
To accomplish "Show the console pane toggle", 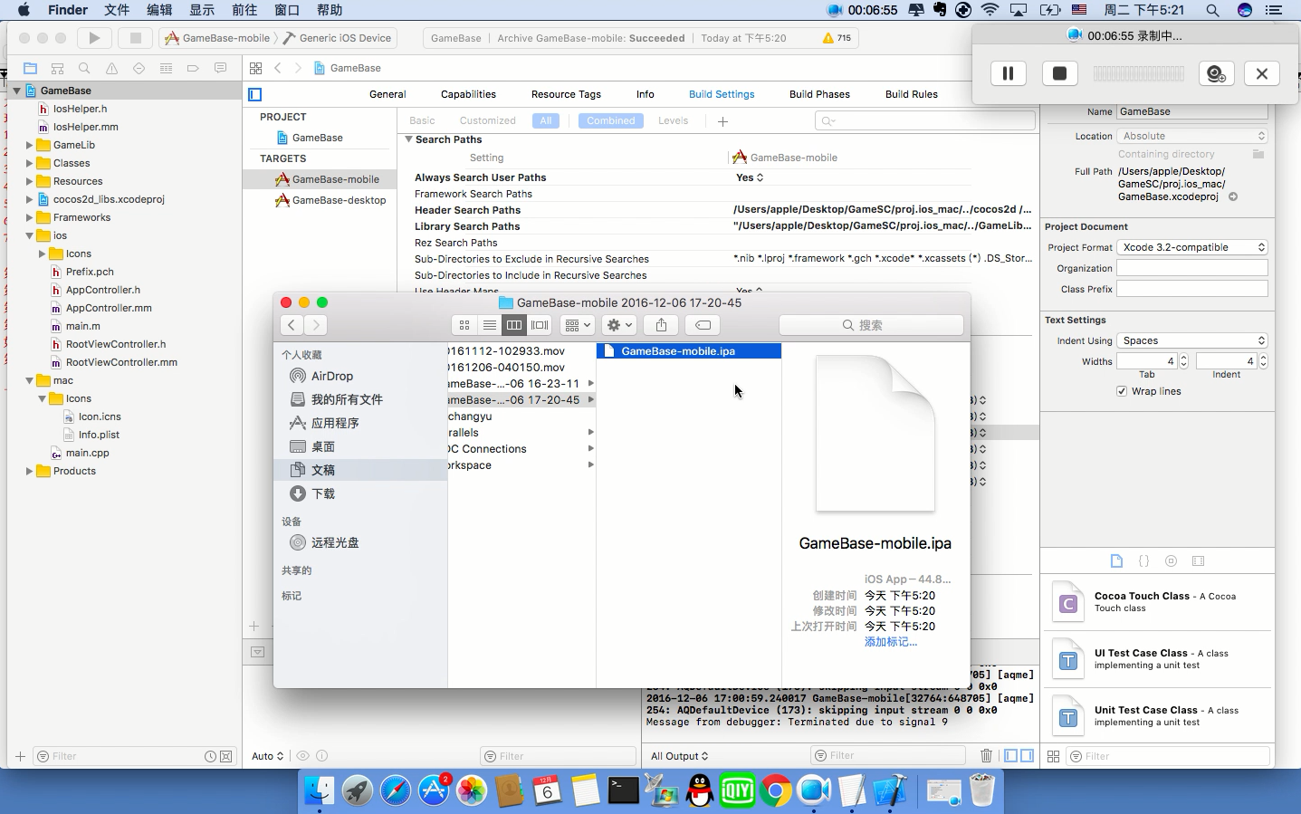I will point(1028,756).
